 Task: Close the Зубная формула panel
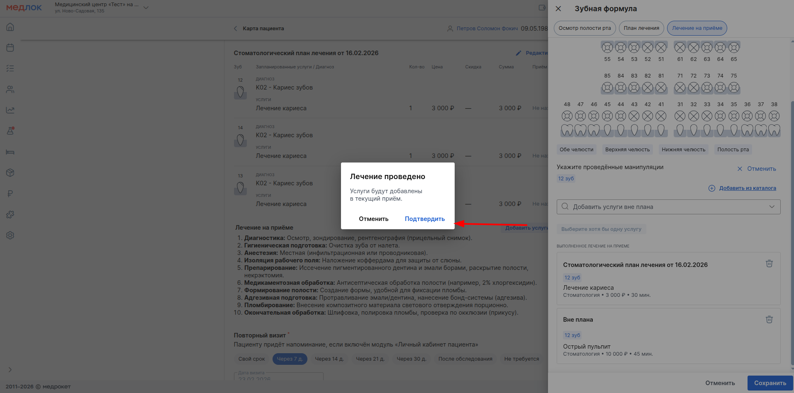558,9
